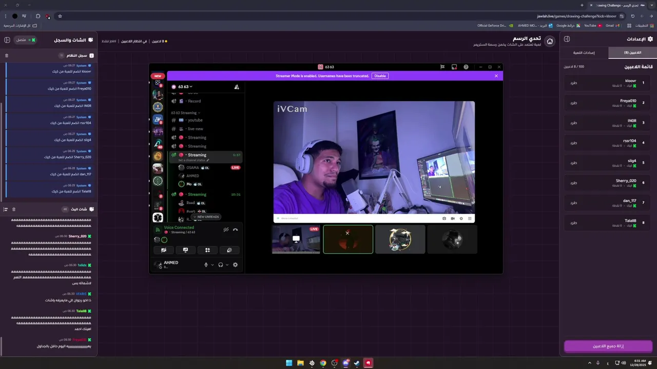This screenshot has height=369, width=657.
Task: Click the home icon beside تحدي الرسم
Action: [550, 42]
